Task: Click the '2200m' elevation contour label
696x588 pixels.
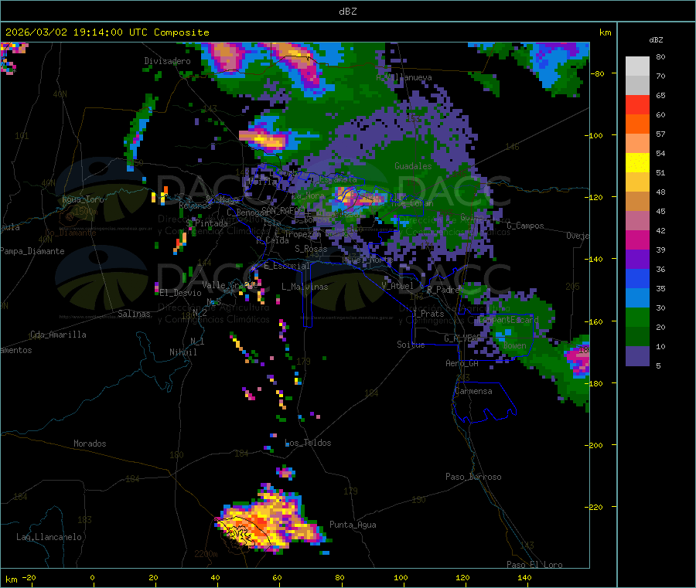Action: [x=206, y=554]
